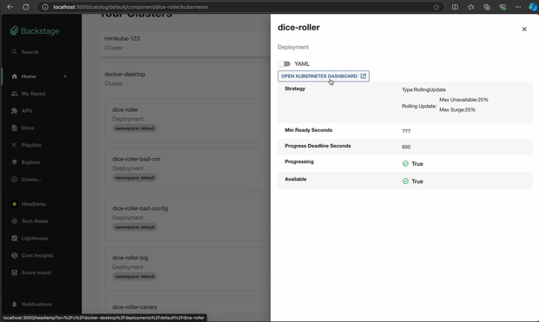Viewport: 539px width, 322px height.
Task: Bookmark page with star icon
Action: point(437,7)
